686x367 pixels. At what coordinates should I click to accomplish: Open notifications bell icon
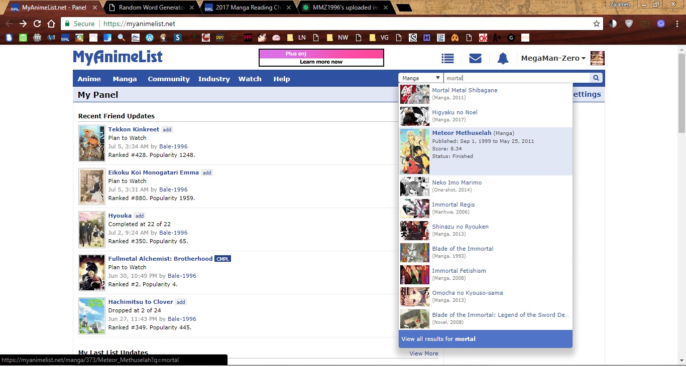click(503, 59)
